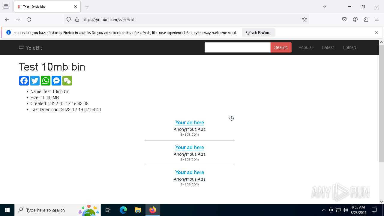Viewport: 384px width, 216px height.
Task: Click the second Your ad here link
Action: click(190, 147)
